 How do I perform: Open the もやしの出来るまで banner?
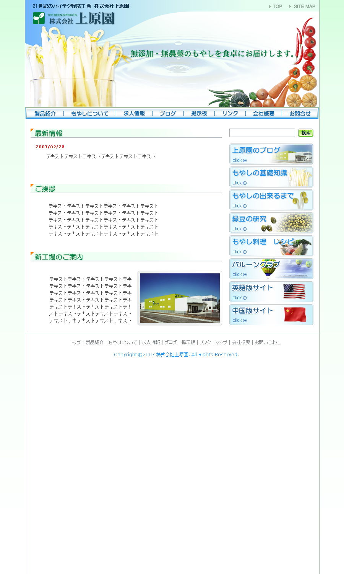pyautogui.click(x=271, y=200)
